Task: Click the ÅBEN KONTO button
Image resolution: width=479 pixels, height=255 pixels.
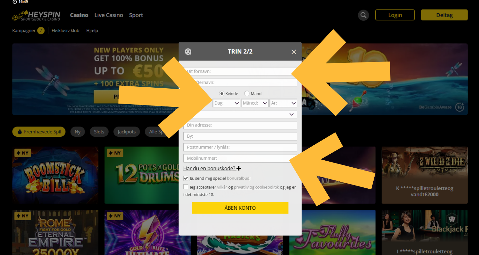Action: (240, 208)
